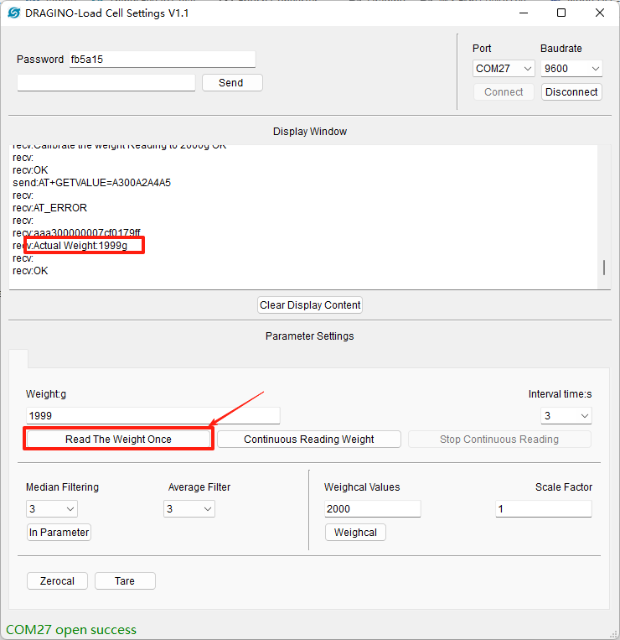Image resolution: width=620 pixels, height=640 pixels.
Task: Select the blank tab in Parameter Settings
Action: (x=18, y=359)
